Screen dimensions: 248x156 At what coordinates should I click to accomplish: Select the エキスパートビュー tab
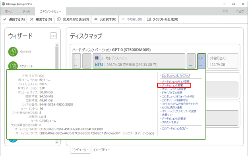[50, 12]
